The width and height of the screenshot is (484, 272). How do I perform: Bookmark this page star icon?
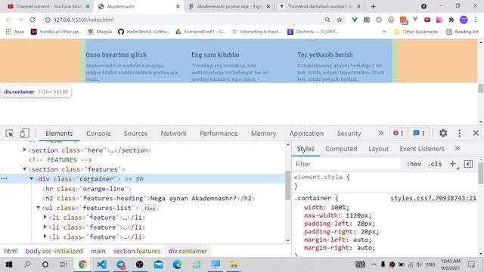coord(340,20)
